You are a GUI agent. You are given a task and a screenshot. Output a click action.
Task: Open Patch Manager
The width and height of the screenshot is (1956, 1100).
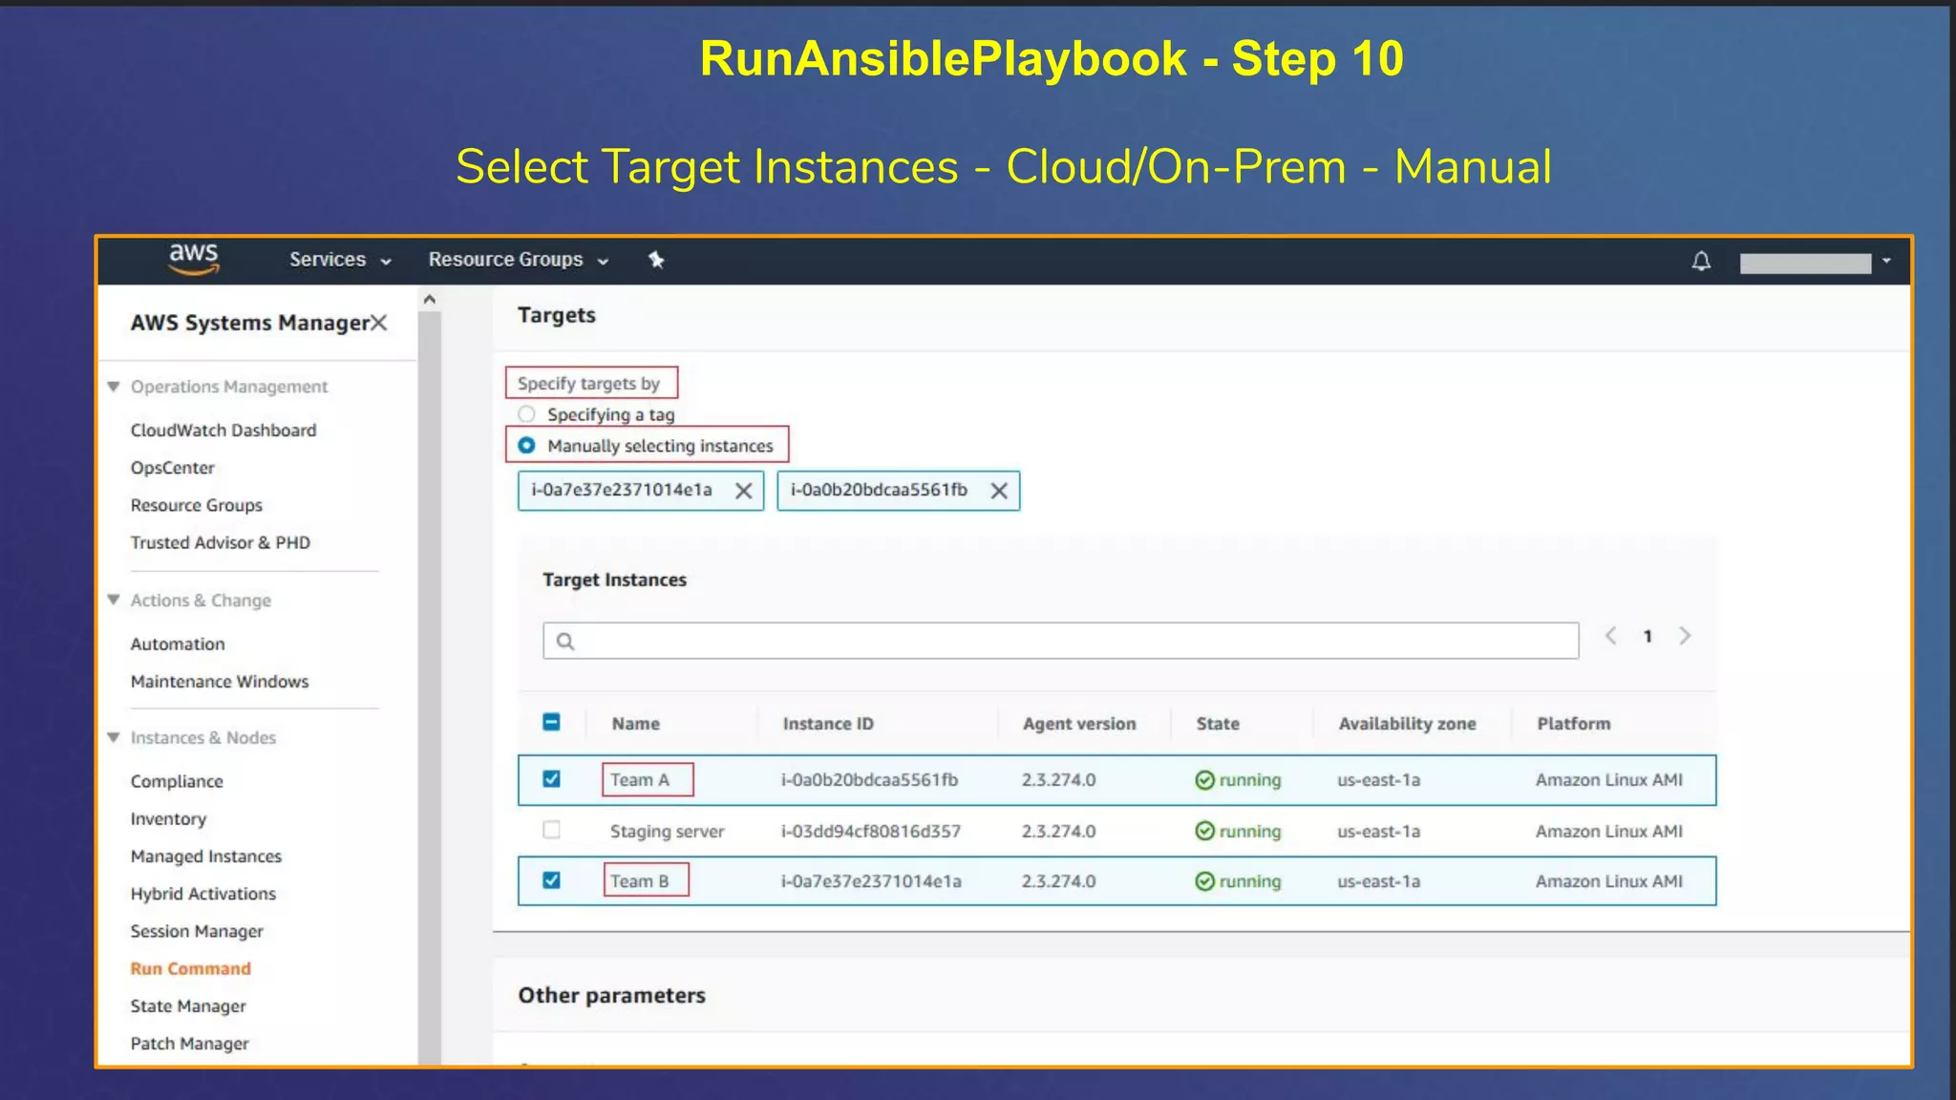pyautogui.click(x=190, y=1044)
